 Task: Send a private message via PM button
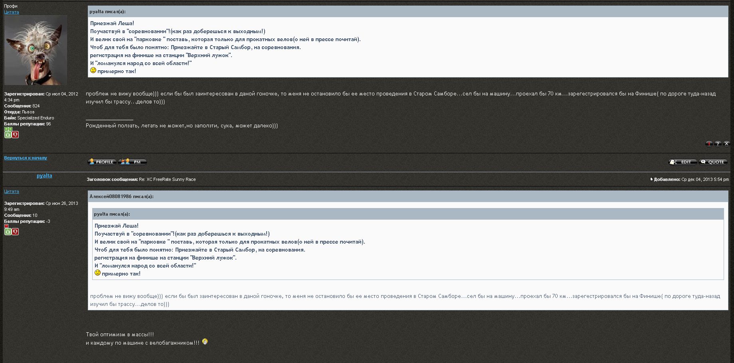[133, 162]
